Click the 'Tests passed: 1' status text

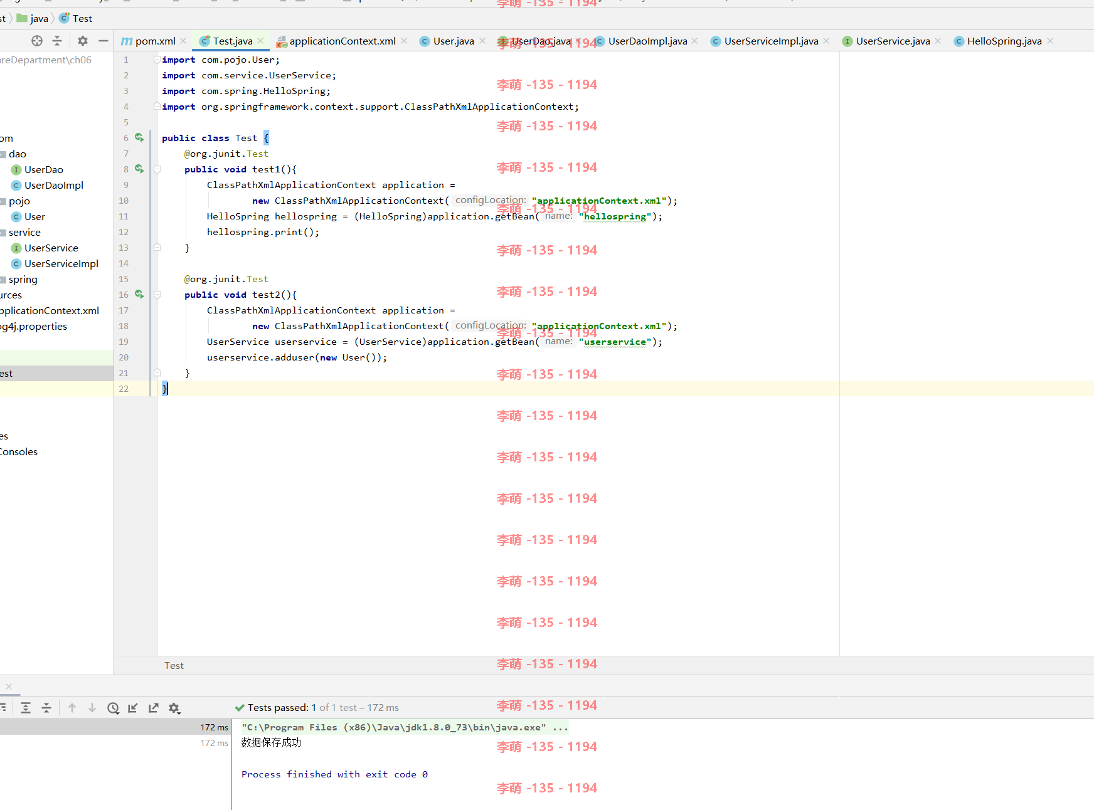tap(282, 707)
